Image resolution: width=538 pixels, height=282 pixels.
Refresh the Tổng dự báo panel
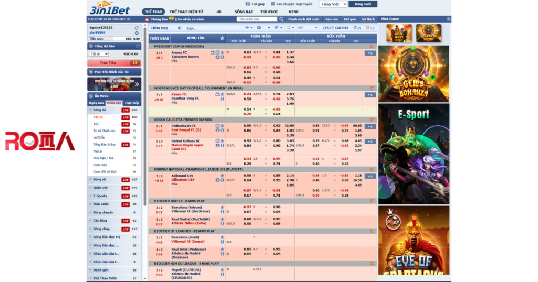pyautogui.click(x=138, y=46)
